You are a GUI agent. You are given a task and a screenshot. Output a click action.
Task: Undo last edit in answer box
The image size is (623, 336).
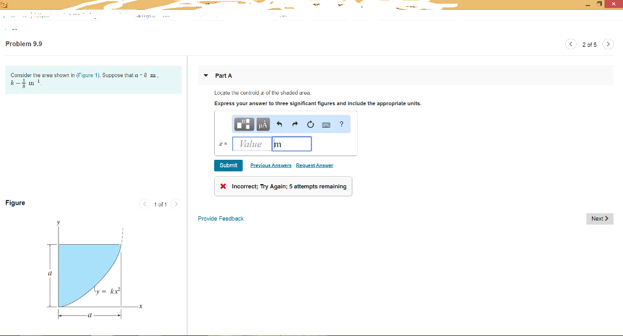tap(279, 124)
